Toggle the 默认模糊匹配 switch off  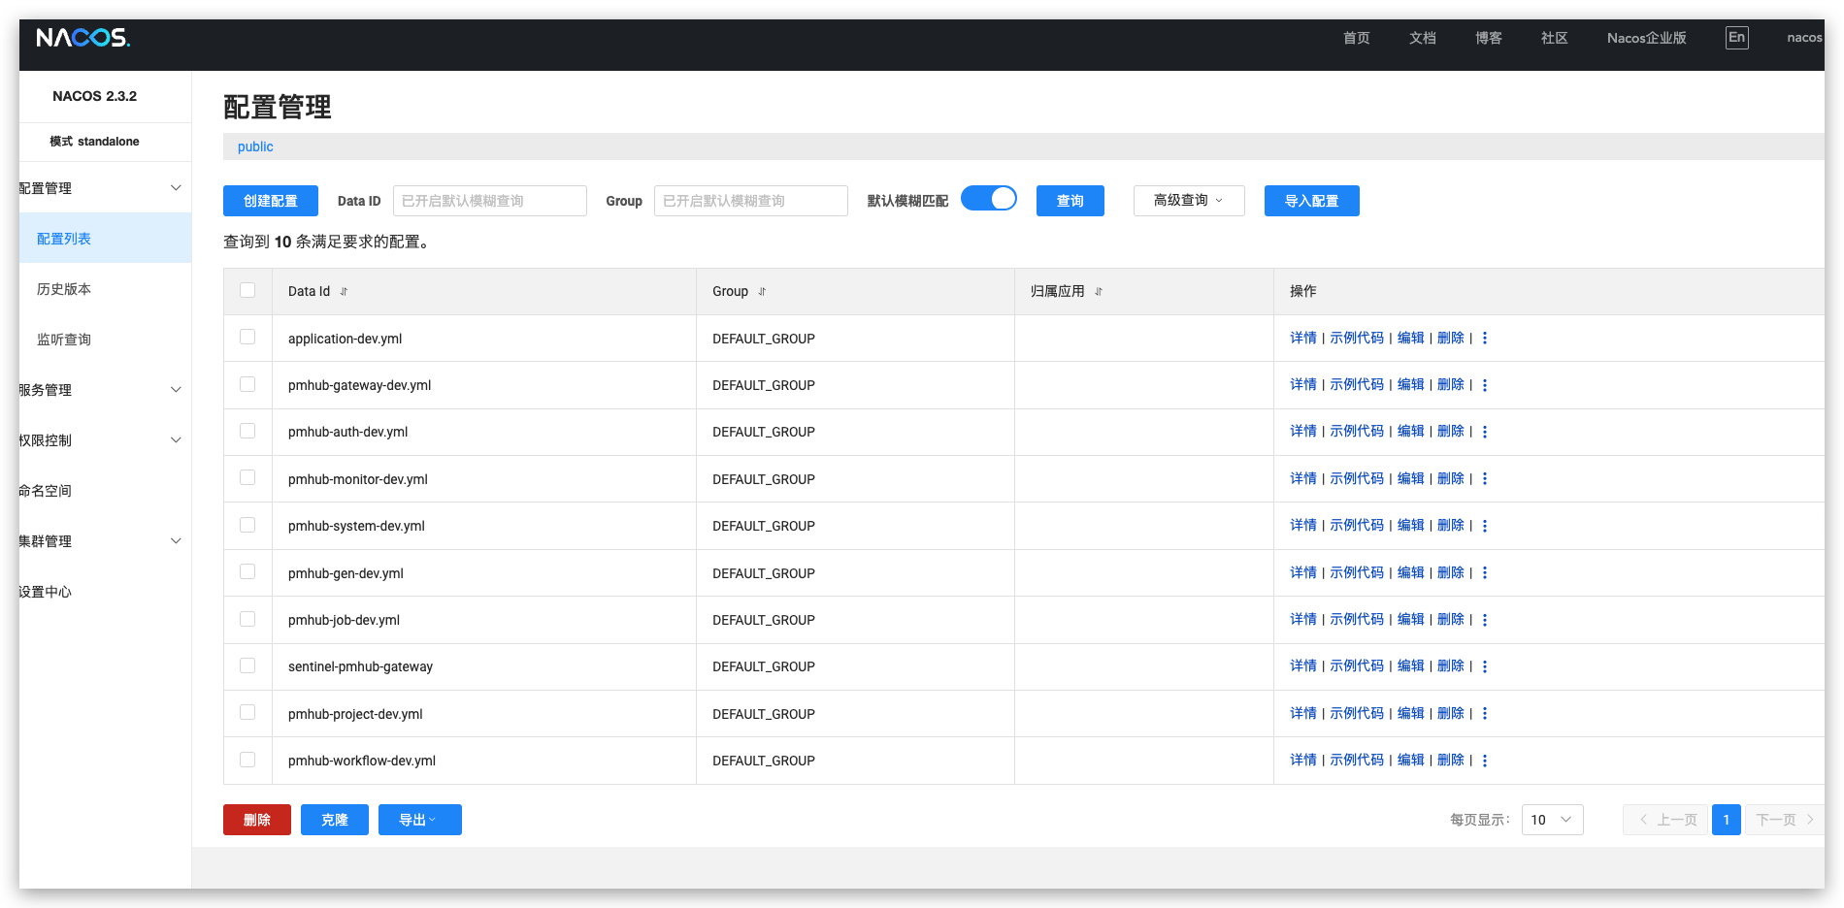988,199
